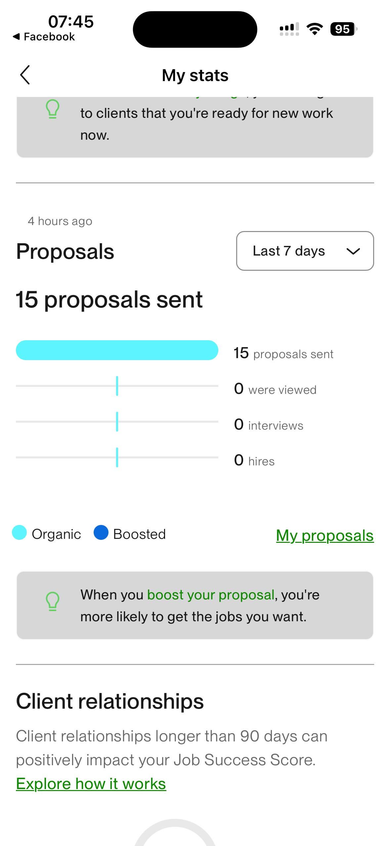Tap the dark blue Boosted legend dot
Screen dimensions: 390x846
[x=101, y=533]
